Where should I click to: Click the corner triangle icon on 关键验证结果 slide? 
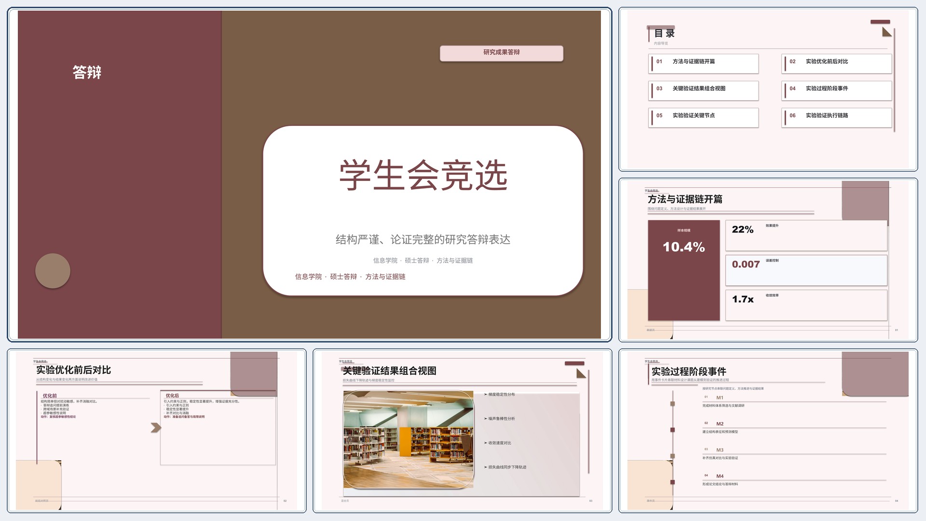pos(581,373)
